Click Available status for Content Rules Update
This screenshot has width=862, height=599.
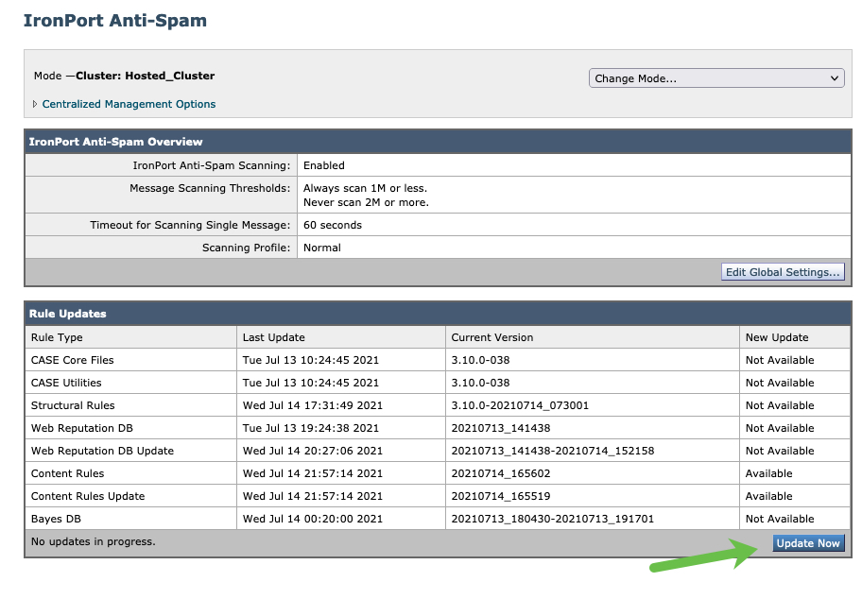pyautogui.click(x=769, y=496)
